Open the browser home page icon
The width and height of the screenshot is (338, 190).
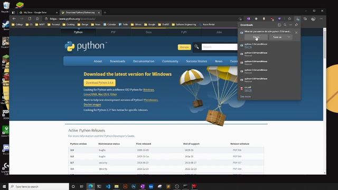37,19
